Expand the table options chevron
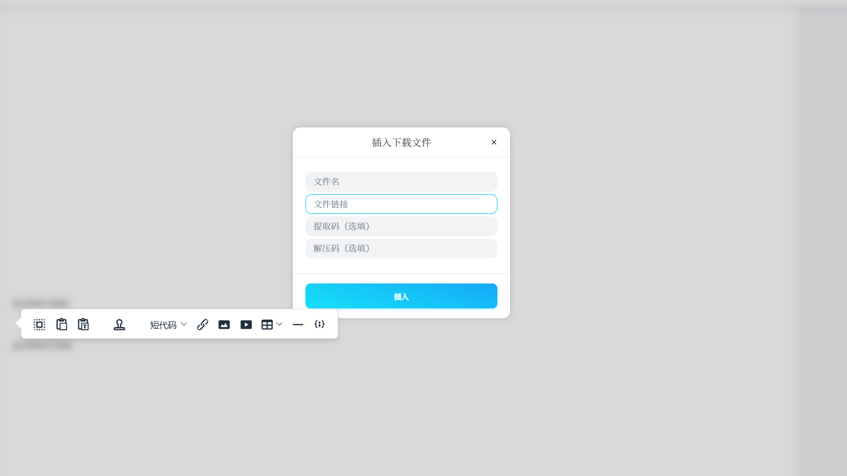Image resolution: width=847 pixels, height=476 pixels. tap(280, 324)
